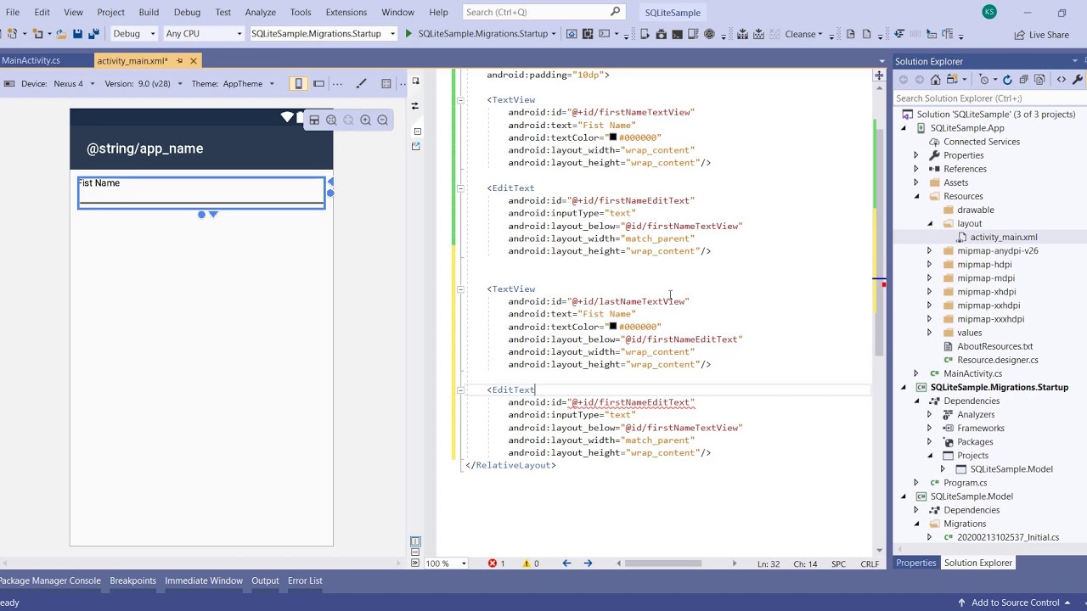Open the Error List tab
Viewport: 1087px width, 611px height.
point(305,580)
